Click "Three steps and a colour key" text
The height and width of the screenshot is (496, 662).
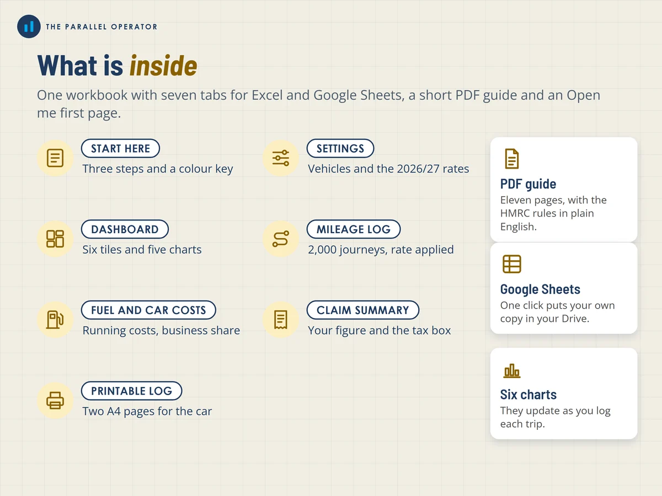pyautogui.click(x=158, y=169)
